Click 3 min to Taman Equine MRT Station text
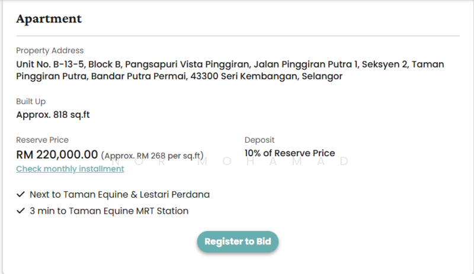 click(x=109, y=211)
